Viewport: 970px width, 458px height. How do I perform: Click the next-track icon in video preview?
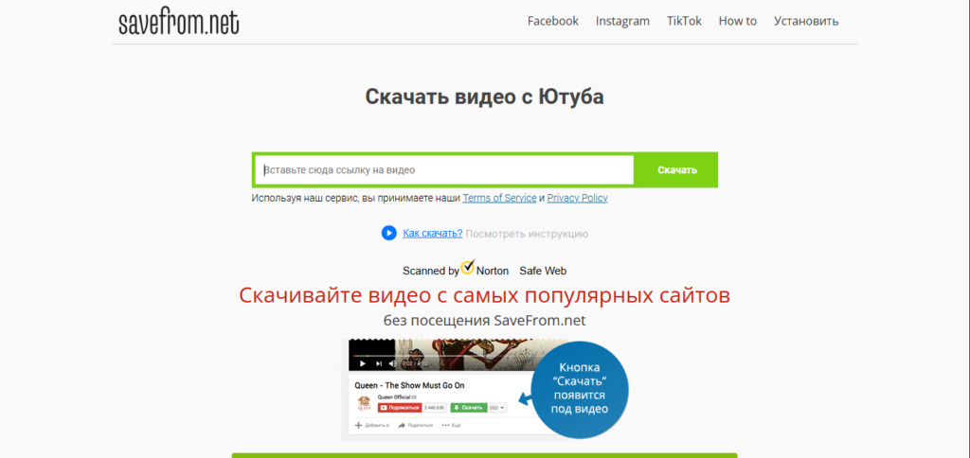pos(379,363)
